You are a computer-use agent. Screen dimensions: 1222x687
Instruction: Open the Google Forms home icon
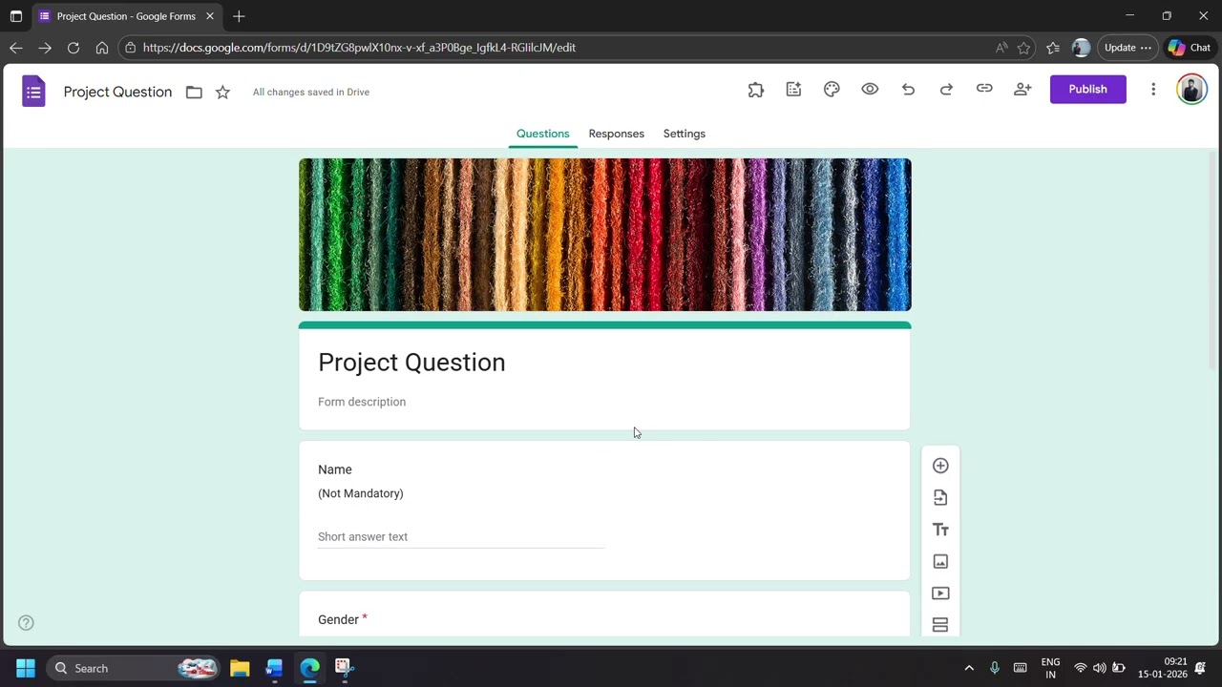point(33,92)
